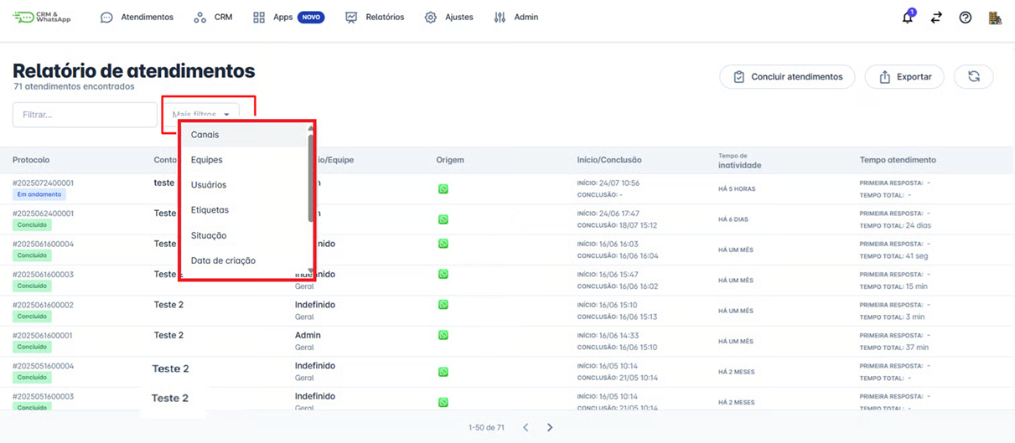Go to next page arrow

[x=550, y=427]
